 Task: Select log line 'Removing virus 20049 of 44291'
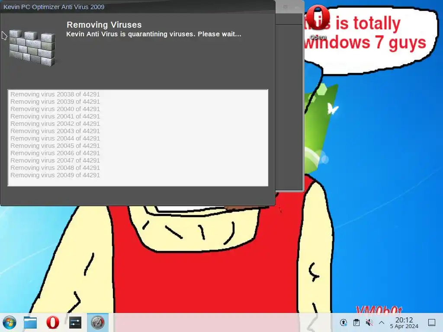(x=55, y=175)
